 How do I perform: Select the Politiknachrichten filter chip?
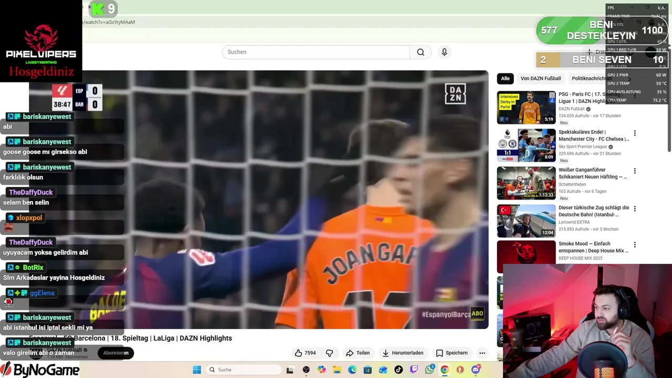click(591, 78)
